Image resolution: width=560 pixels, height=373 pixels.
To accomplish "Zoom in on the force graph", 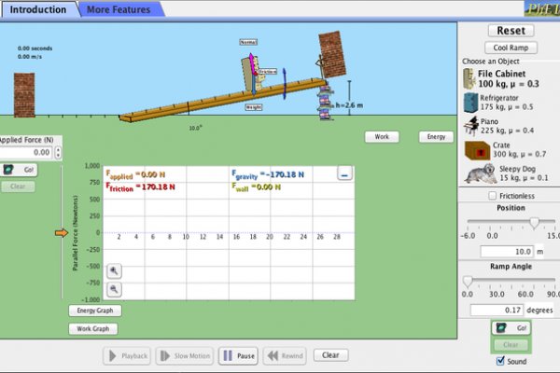I will tap(114, 269).
